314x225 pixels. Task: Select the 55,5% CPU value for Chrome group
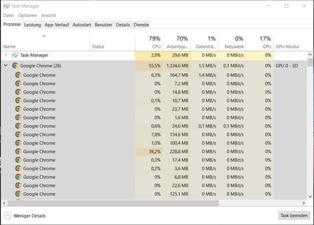point(149,65)
